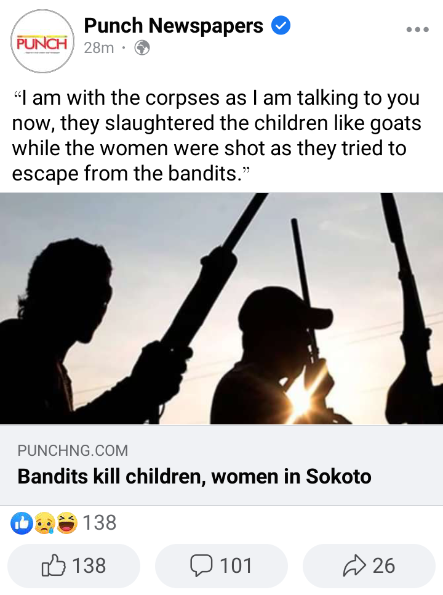
Task: Toggle Like with the thumbs-up button
Action: point(74,566)
